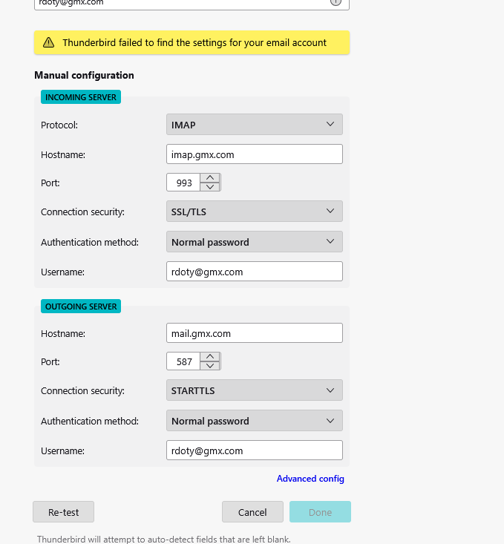Open the Advanced config link
The width and height of the screenshot is (504, 544).
click(310, 479)
